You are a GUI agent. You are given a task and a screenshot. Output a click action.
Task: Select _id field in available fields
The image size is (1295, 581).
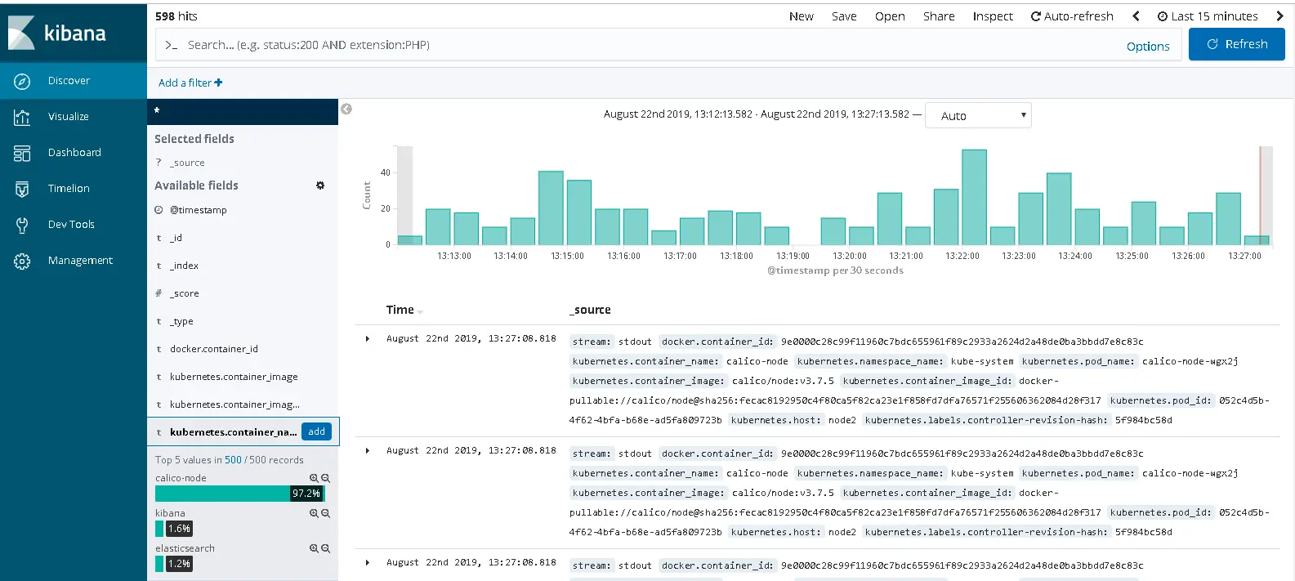tap(176, 238)
